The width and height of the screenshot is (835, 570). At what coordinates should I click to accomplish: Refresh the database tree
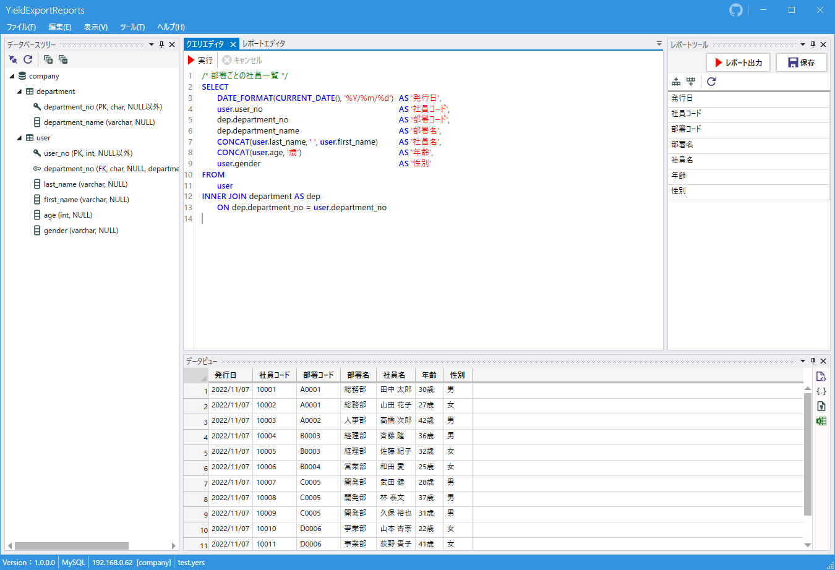coord(28,59)
